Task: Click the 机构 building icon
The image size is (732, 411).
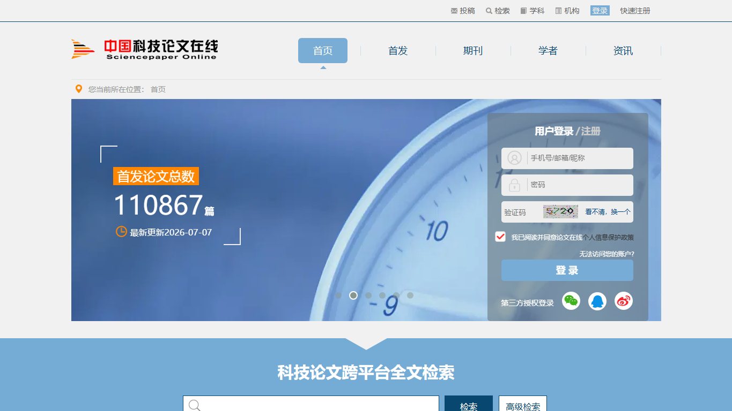Action: tap(558, 11)
